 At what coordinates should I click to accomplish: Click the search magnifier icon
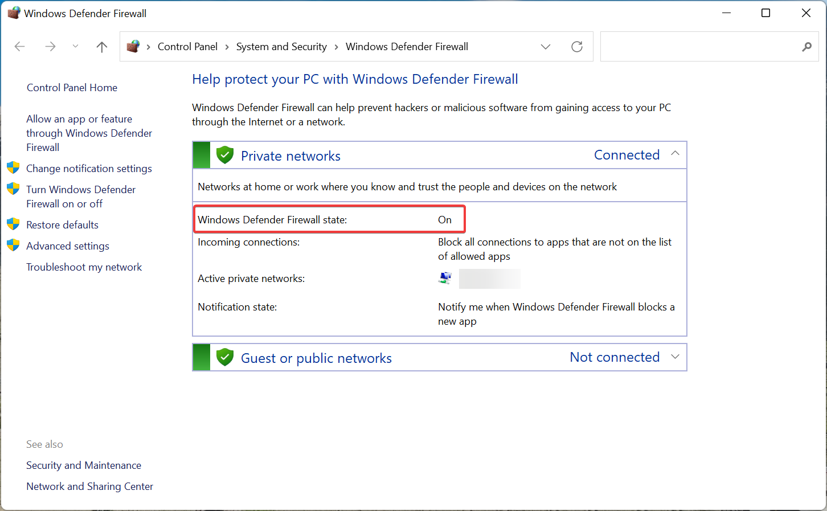[x=806, y=47]
